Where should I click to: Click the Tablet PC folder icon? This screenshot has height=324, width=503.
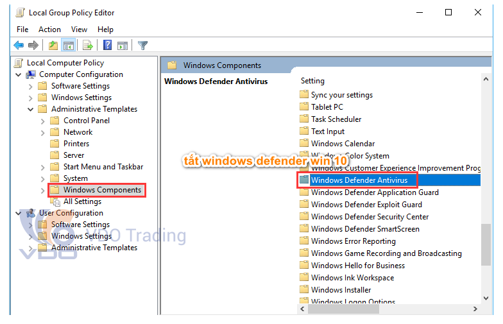point(304,107)
